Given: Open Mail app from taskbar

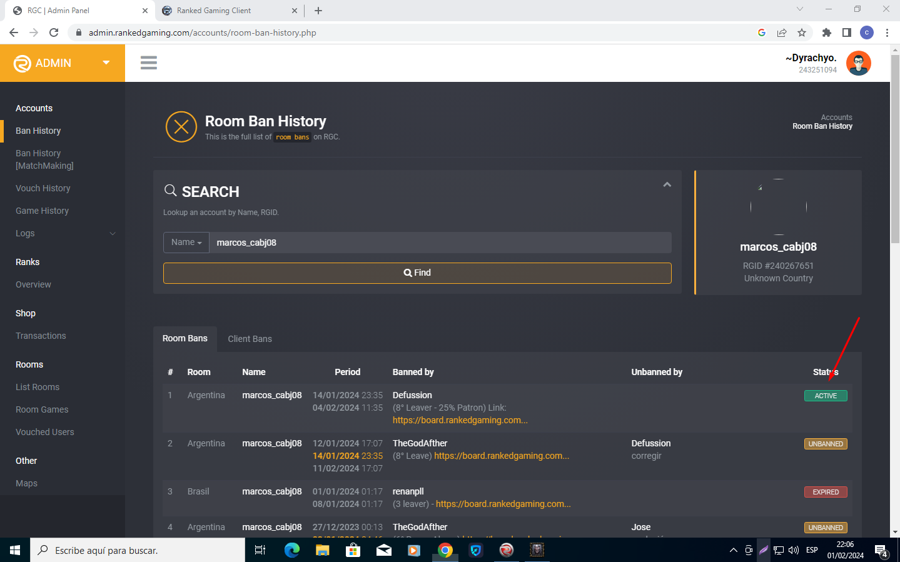Looking at the screenshot, I should (x=383, y=550).
